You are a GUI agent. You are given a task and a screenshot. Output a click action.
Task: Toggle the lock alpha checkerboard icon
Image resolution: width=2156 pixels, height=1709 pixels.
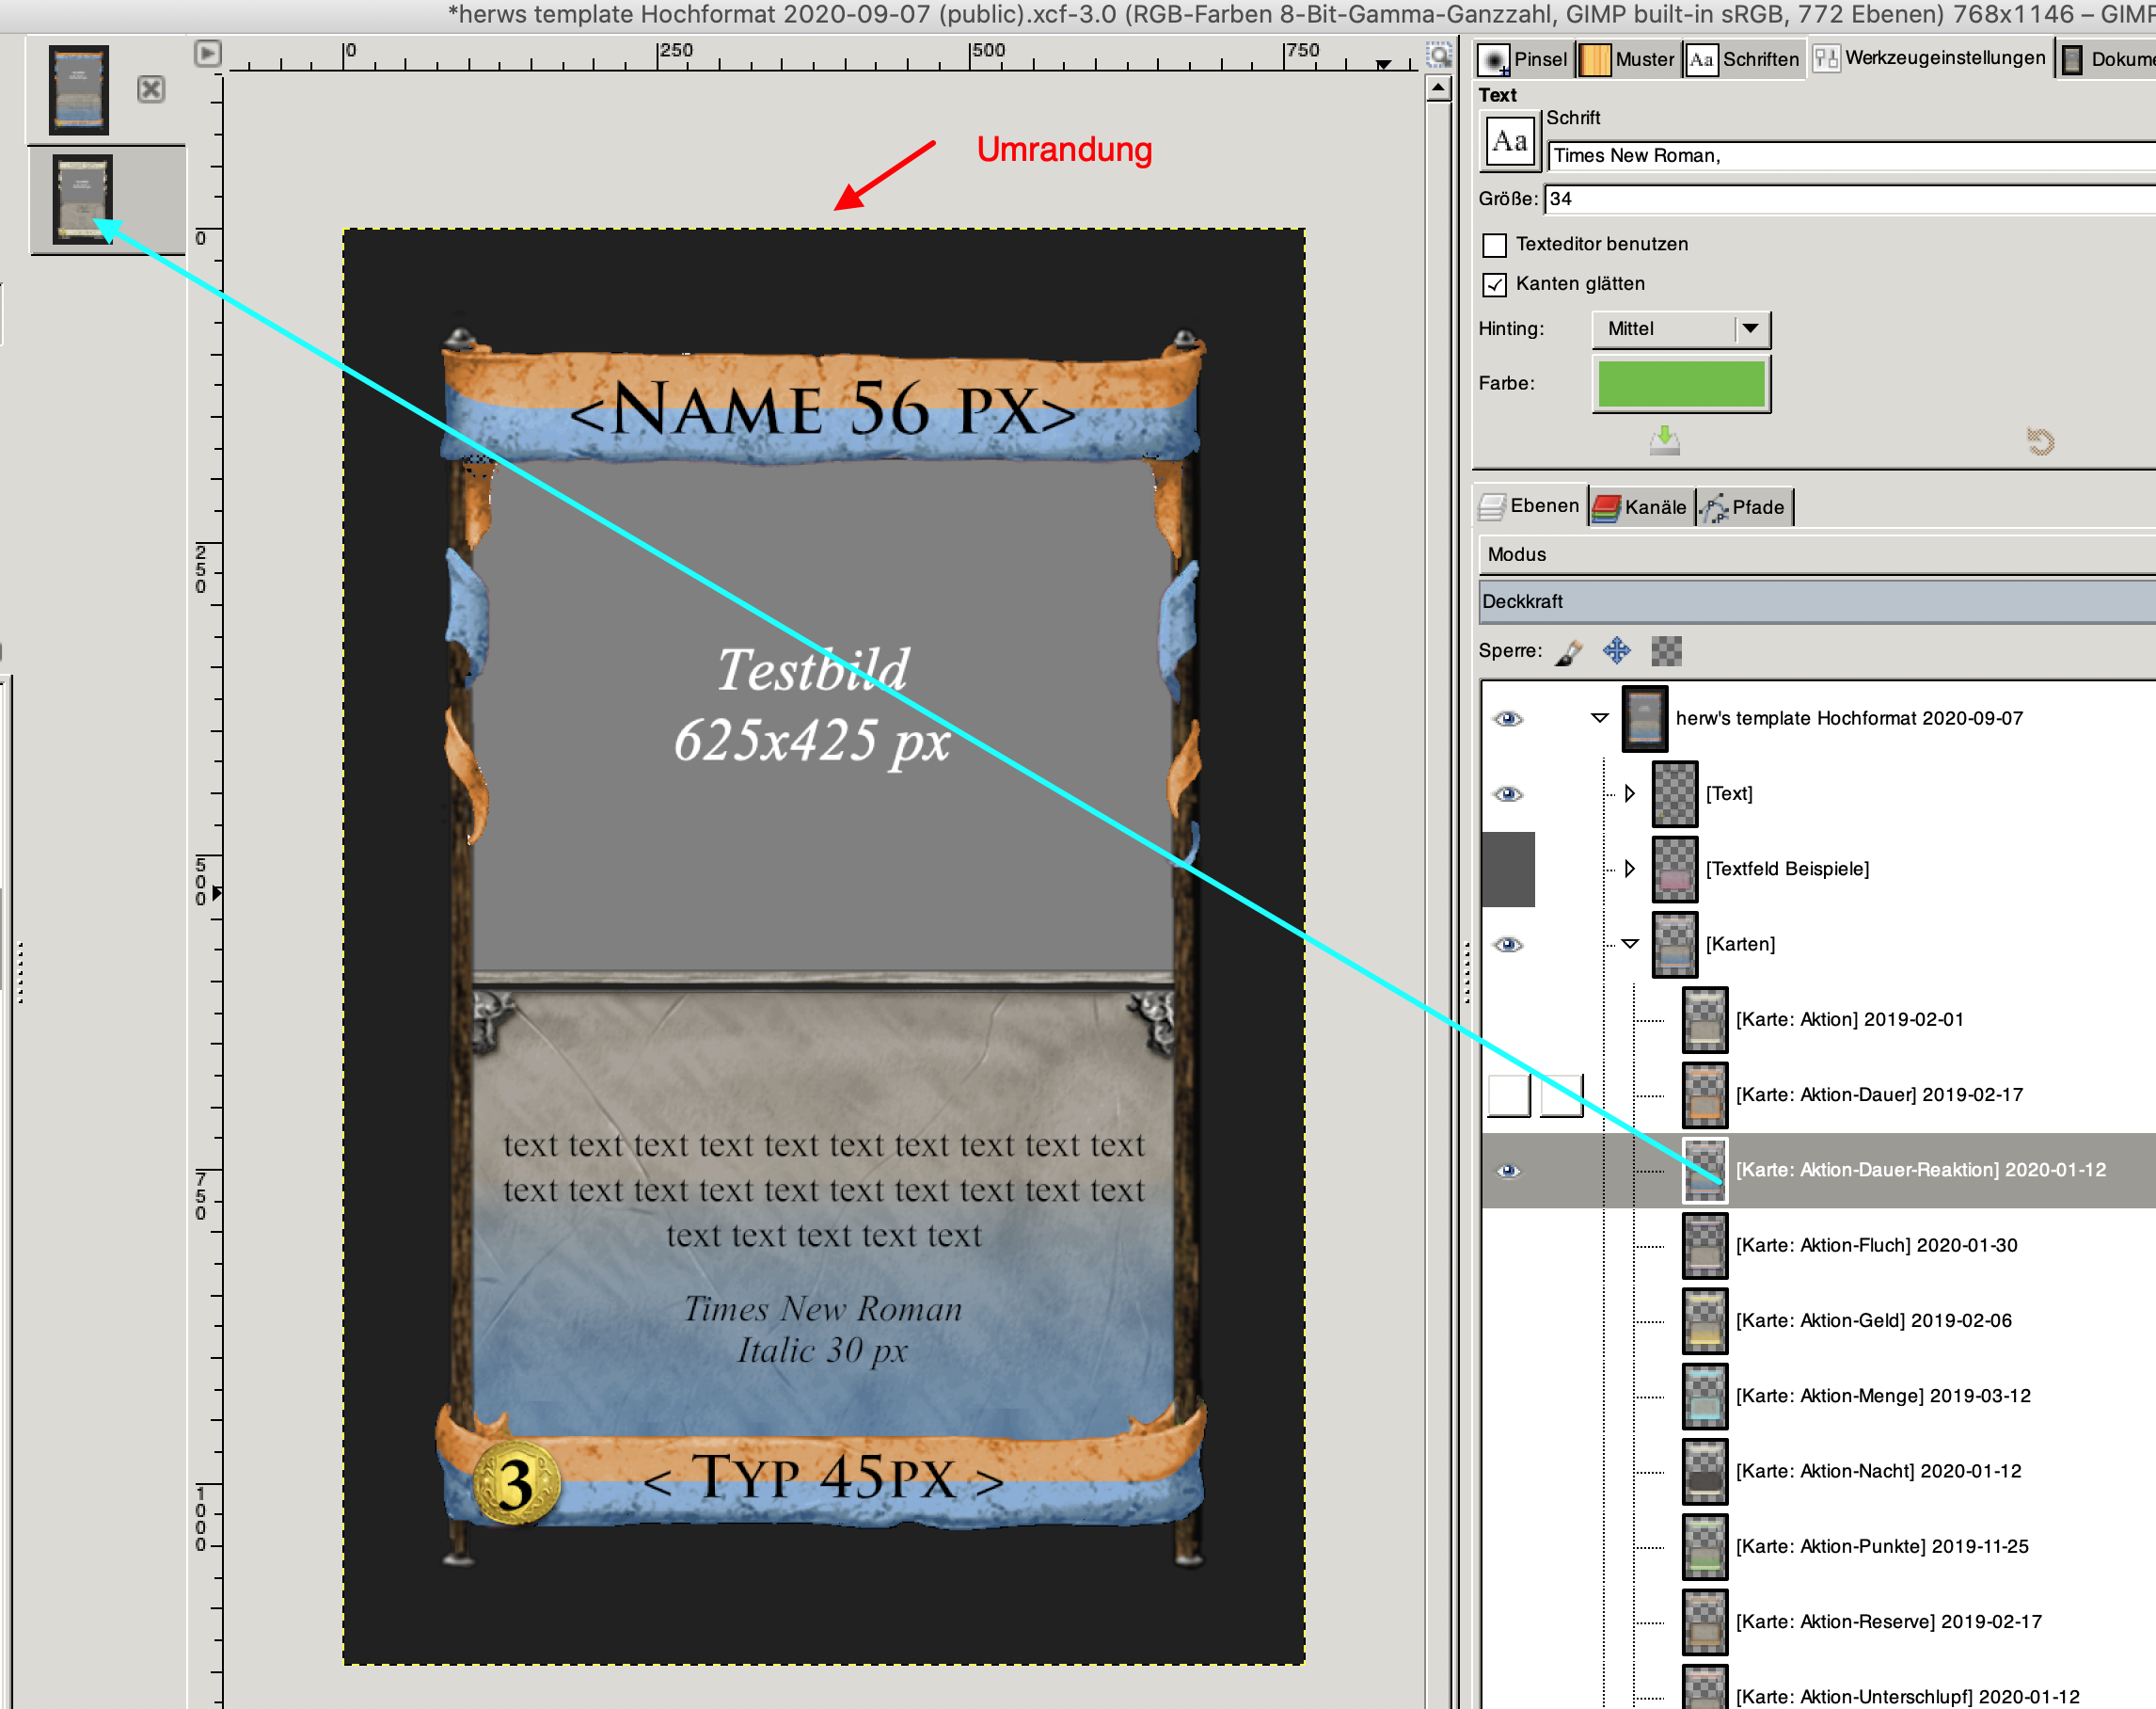[1666, 651]
